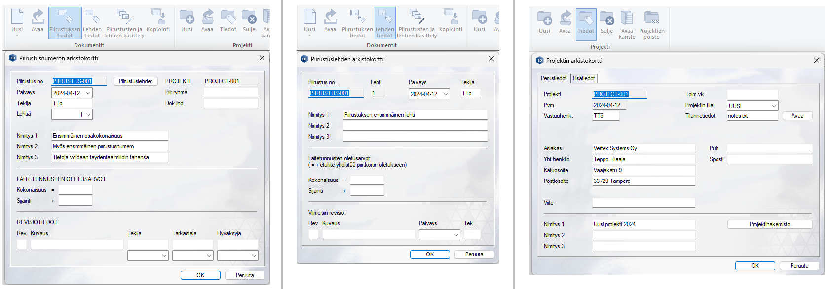Click Nimitys 1 field reading Uusi projekti 2024
830x289 pixels.
click(644, 224)
